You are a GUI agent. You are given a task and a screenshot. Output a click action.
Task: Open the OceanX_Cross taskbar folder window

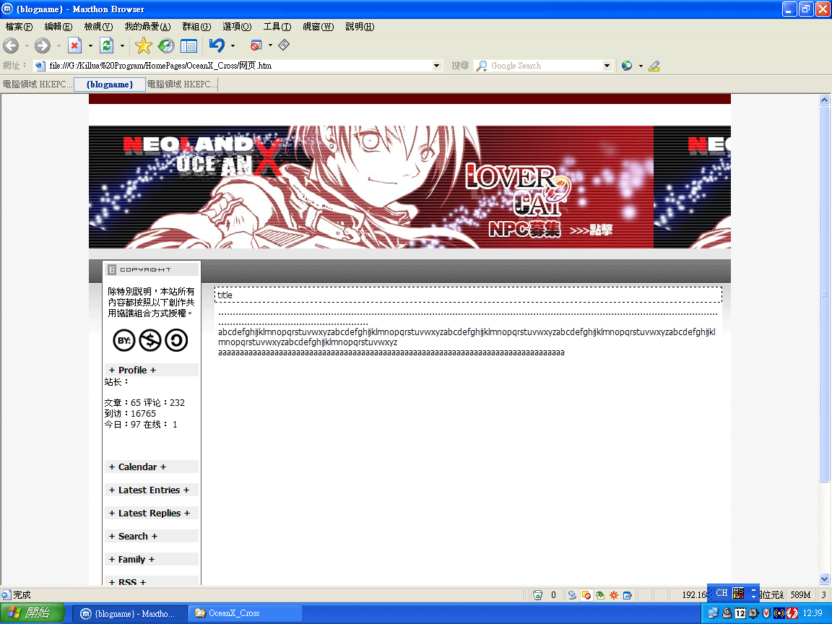pyautogui.click(x=246, y=613)
